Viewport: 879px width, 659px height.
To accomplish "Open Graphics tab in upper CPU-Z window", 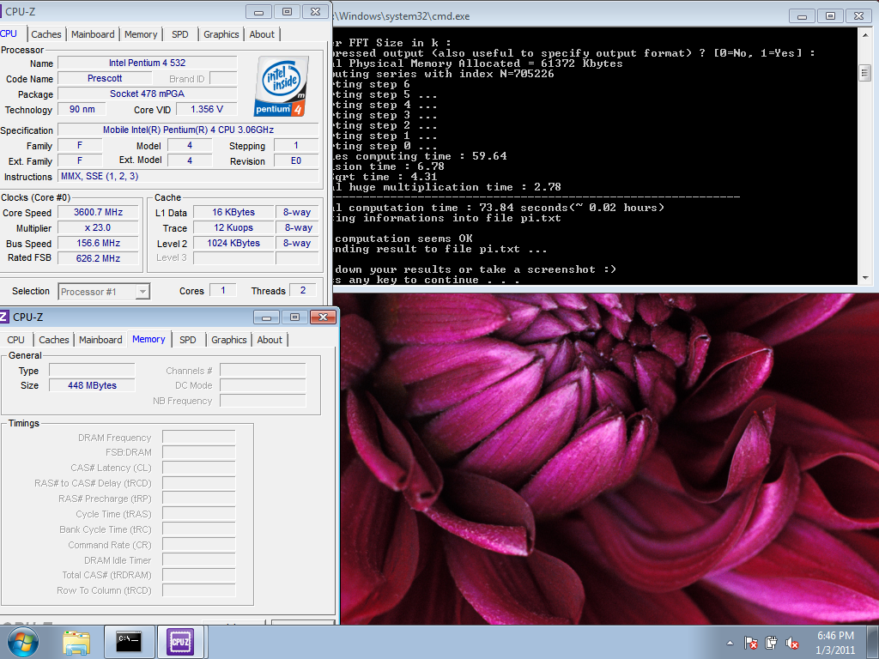I will click(x=221, y=34).
